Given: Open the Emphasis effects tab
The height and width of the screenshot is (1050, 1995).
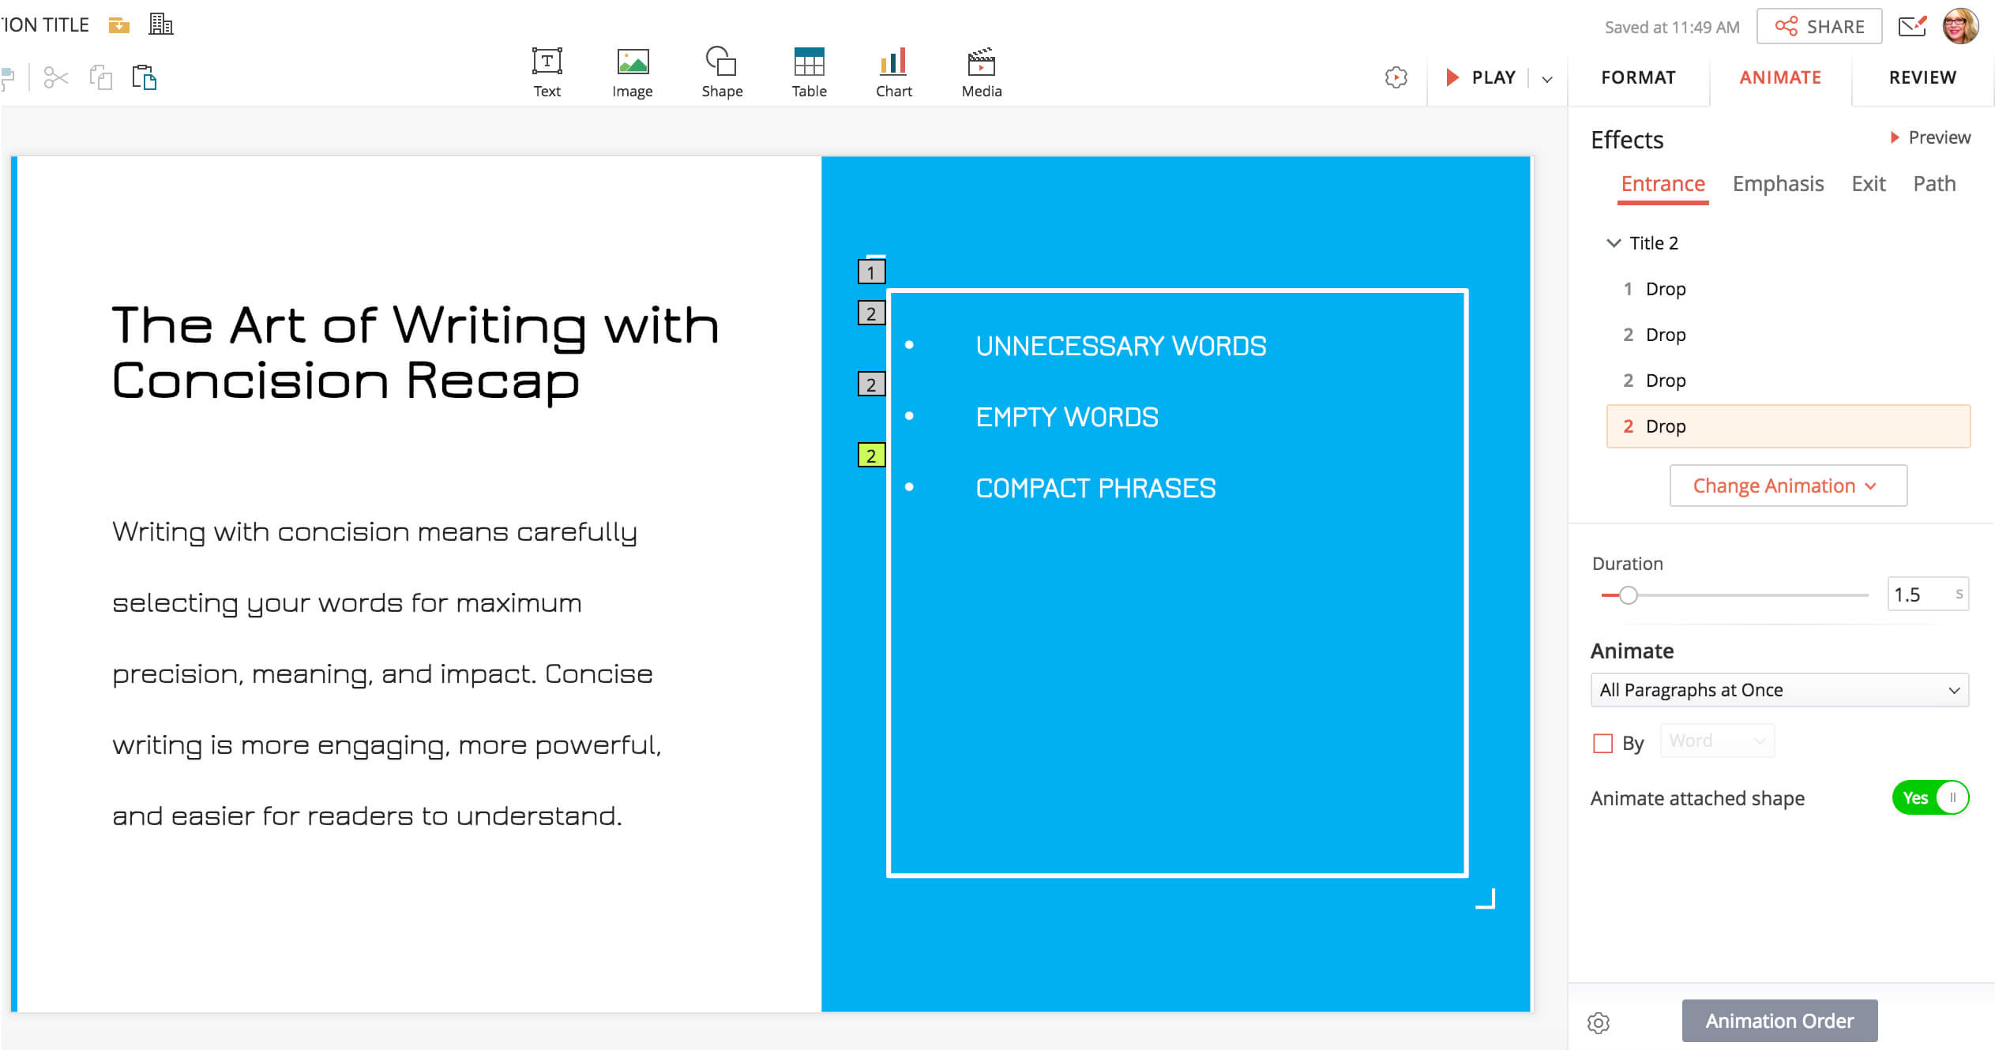Looking at the screenshot, I should [x=1777, y=184].
